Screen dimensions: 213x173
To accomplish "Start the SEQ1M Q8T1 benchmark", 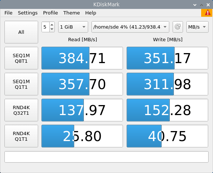I will click(x=21, y=58).
